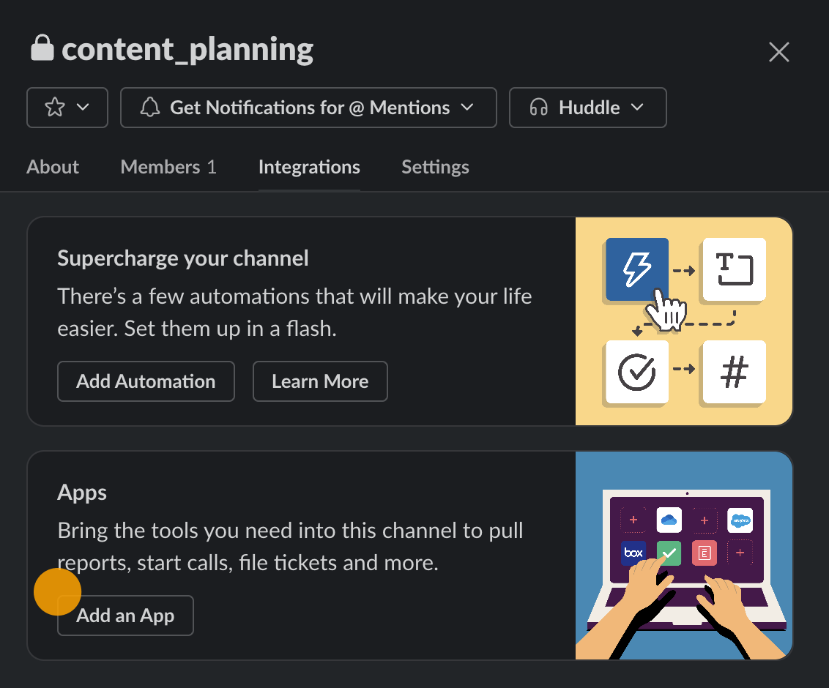Click the green checkmark app icon

pos(669,553)
